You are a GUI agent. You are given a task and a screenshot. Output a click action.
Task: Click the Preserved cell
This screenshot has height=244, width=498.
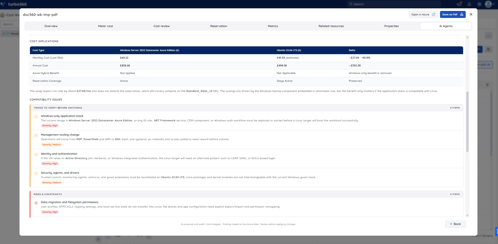[x=355, y=81]
